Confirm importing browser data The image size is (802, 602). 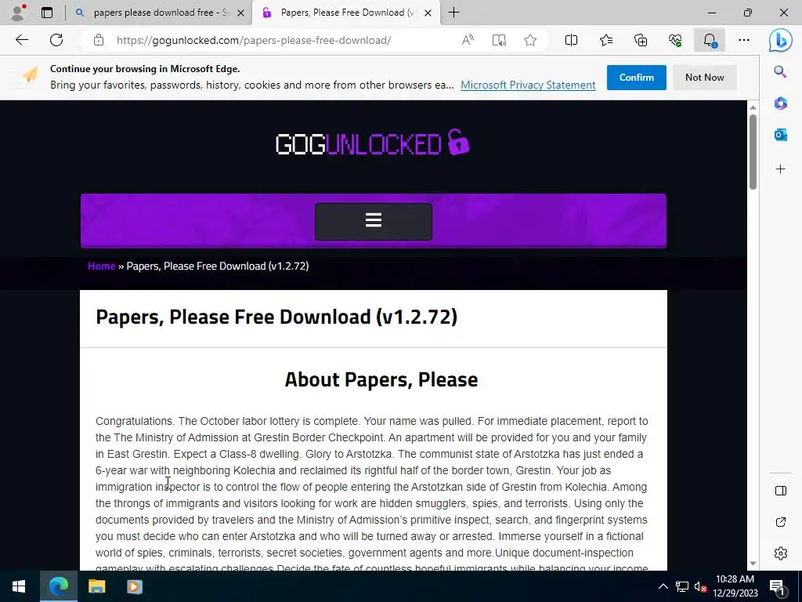coord(636,78)
